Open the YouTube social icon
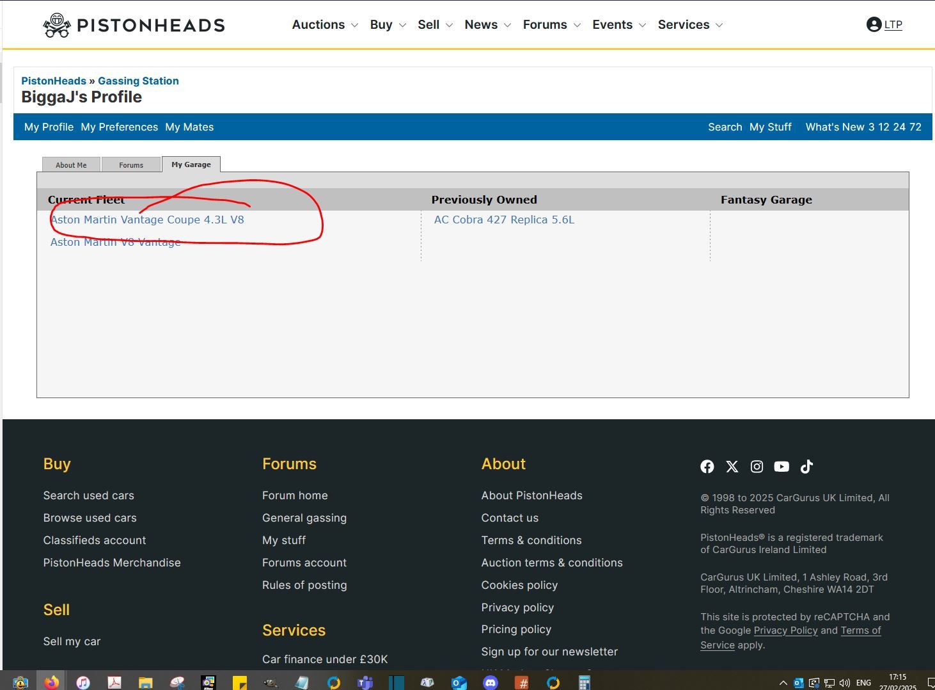 [782, 467]
